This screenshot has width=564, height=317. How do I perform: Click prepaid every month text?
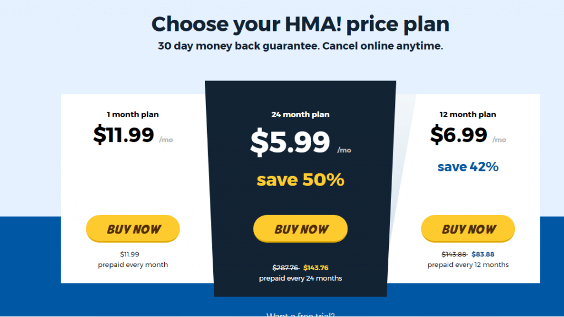coord(133,265)
